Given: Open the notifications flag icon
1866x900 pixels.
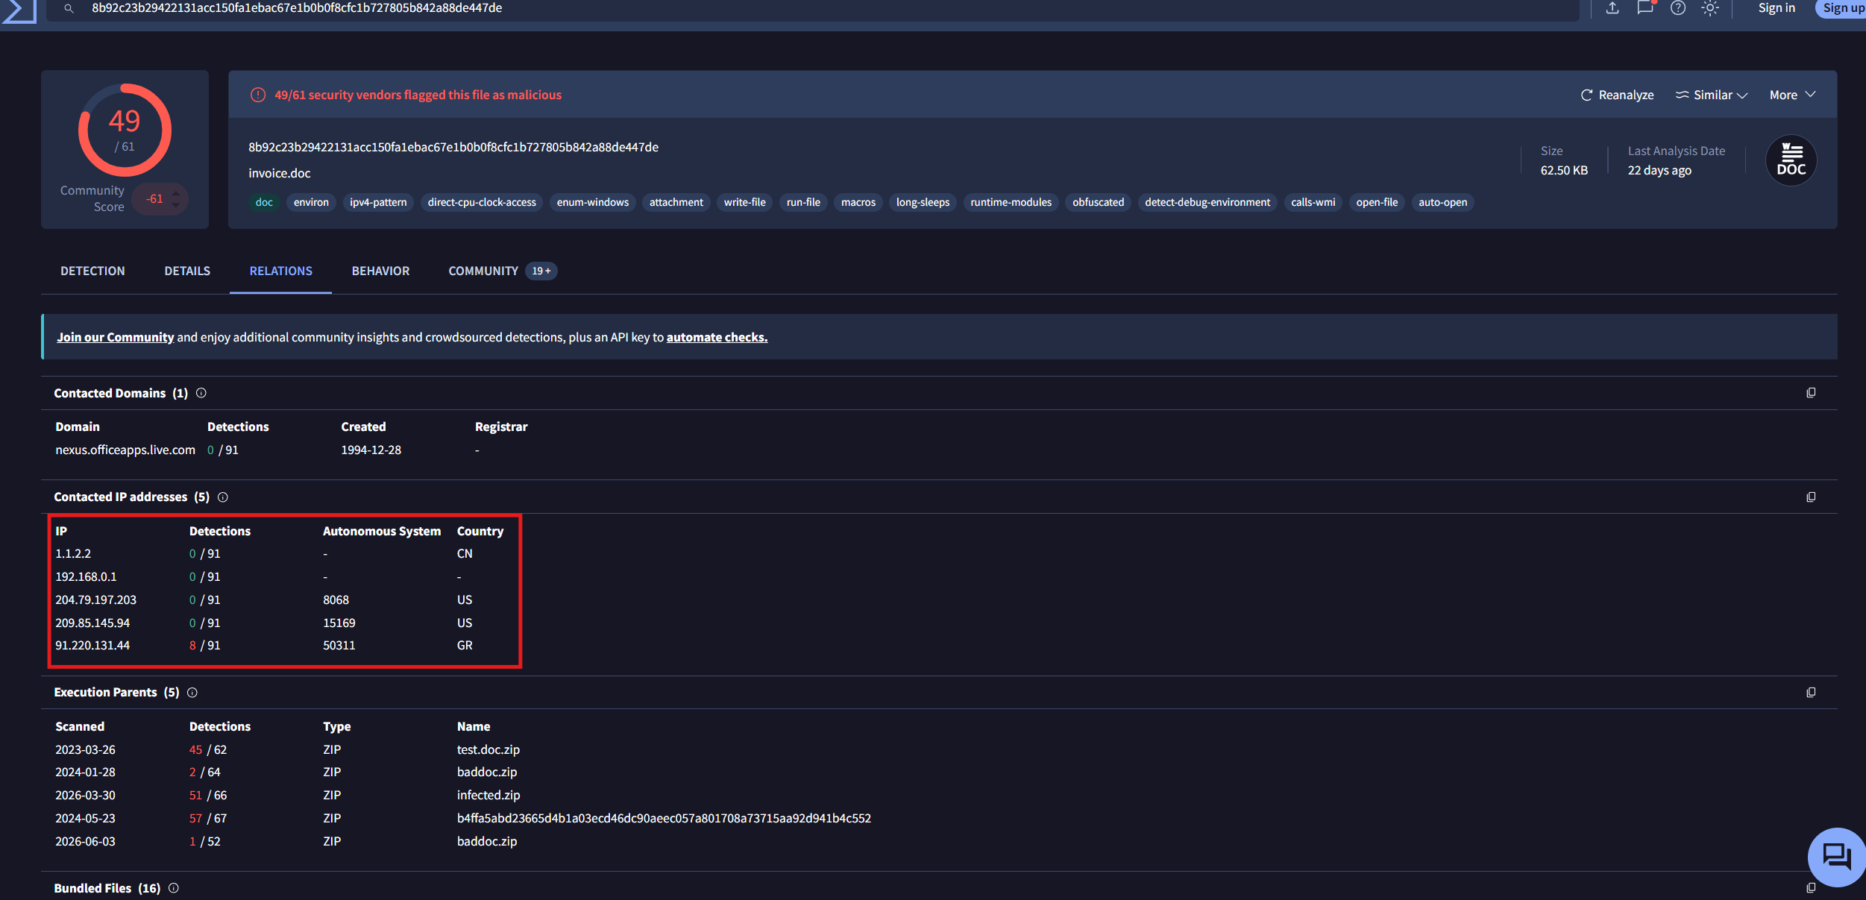Looking at the screenshot, I should click(x=1645, y=8).
